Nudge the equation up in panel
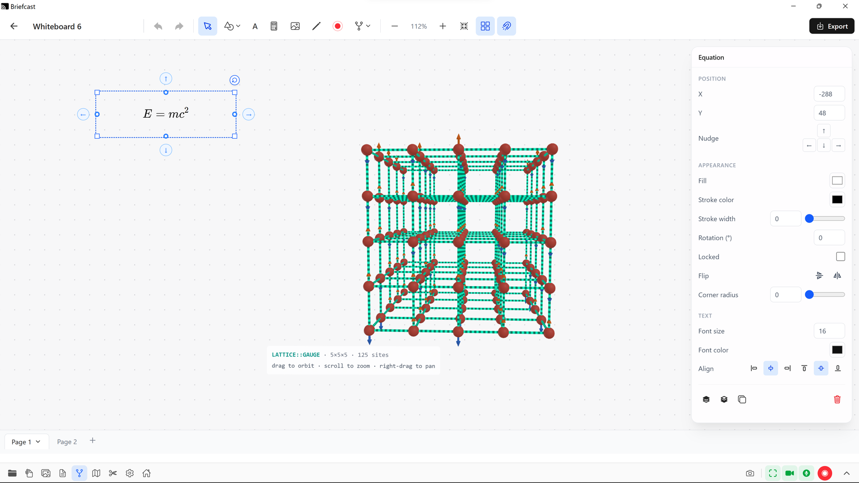859x483 pixels. 824,131
